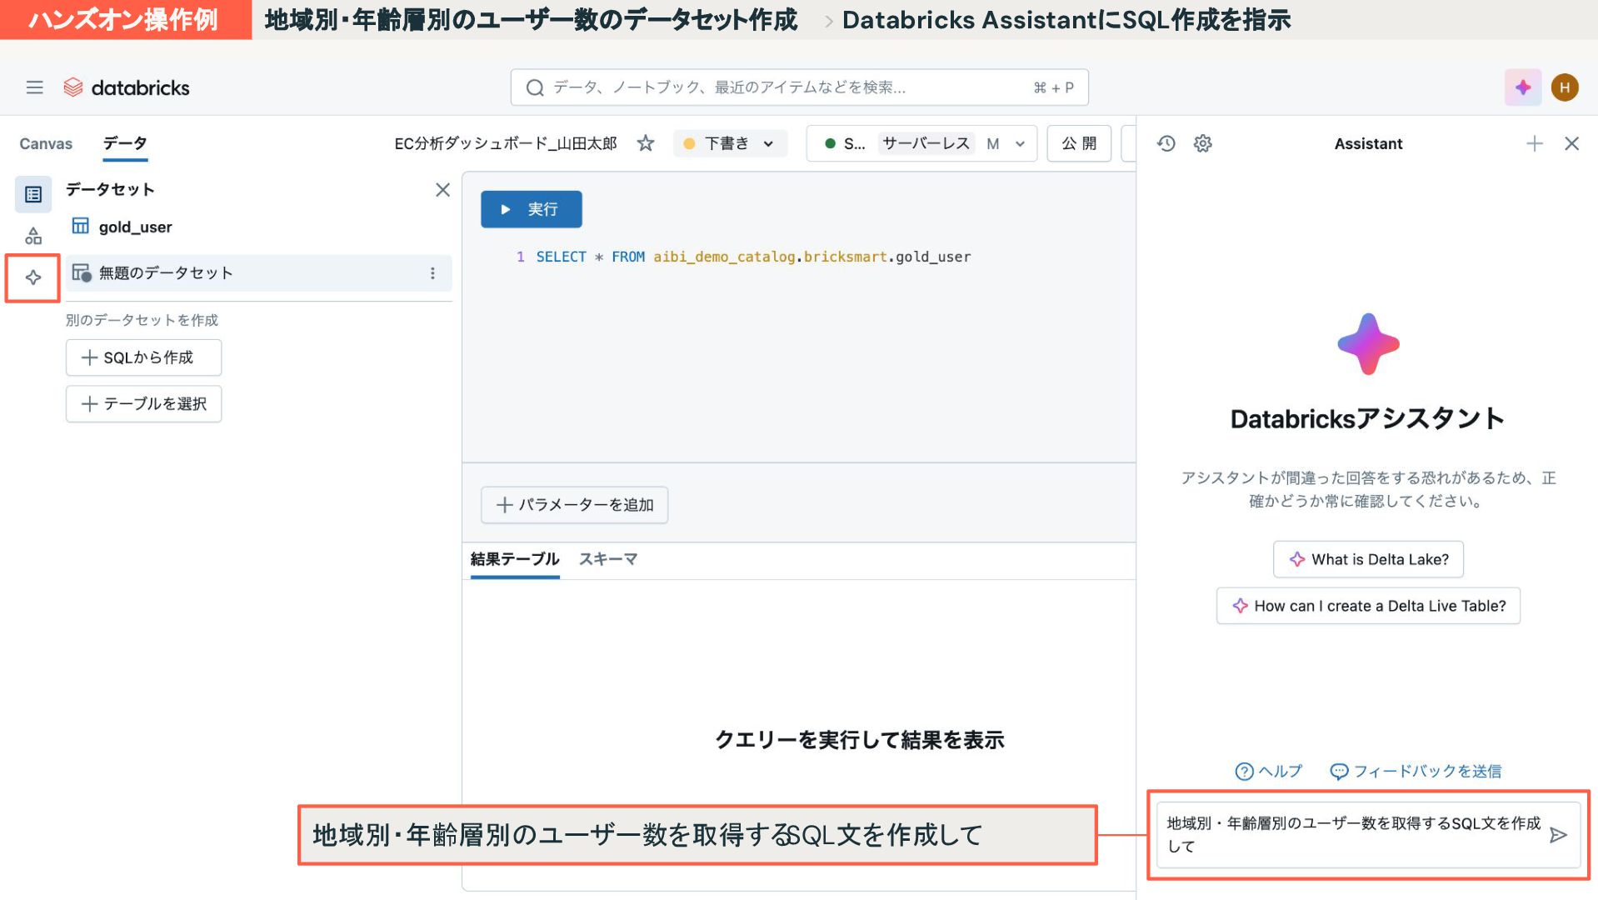Click the 'What is Delta Lake?' suggestion
Screen dimensions: 1598x900
pos(1368,559)
